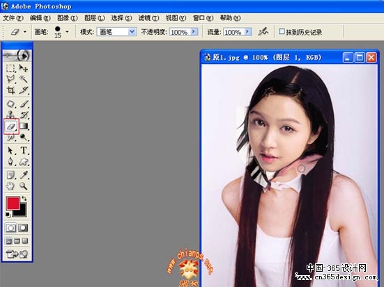
Task: Click the black background color swatch
Action: [22, 212]
